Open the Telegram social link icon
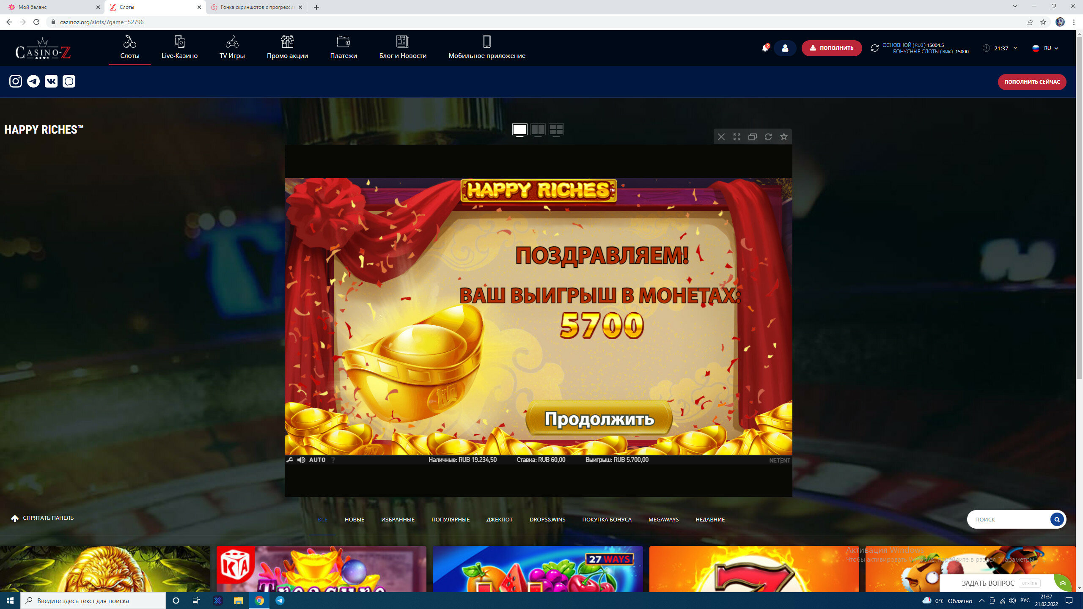 [33, 81]
